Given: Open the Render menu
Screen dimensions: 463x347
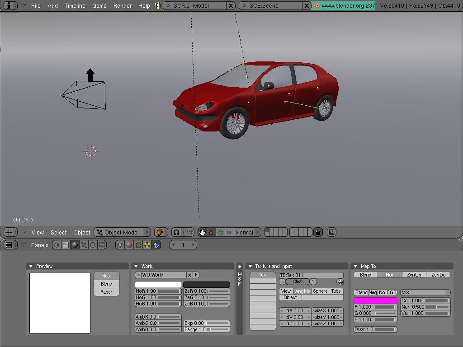Looking at the screenshot, I should tap(122, 6).
